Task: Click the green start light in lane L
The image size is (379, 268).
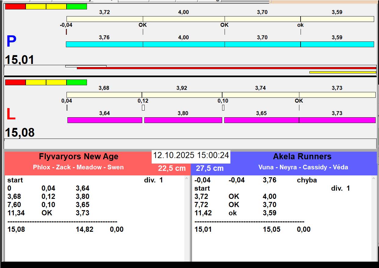Action: point(77,83)
